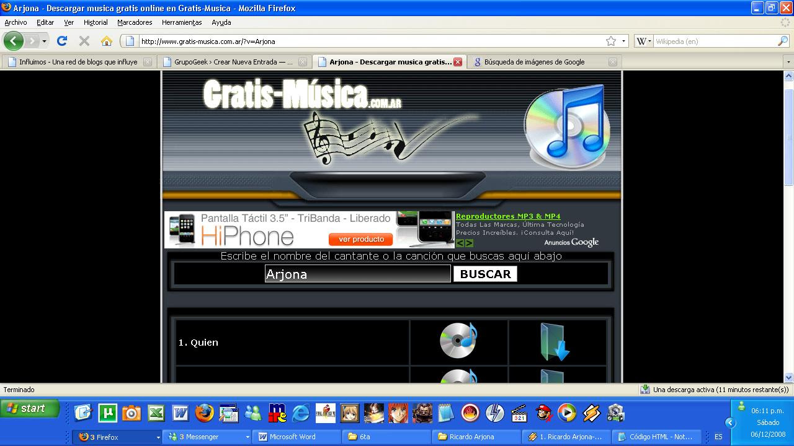Open the Editar menu
794x446 pixels.
click(x=45, y=22)
